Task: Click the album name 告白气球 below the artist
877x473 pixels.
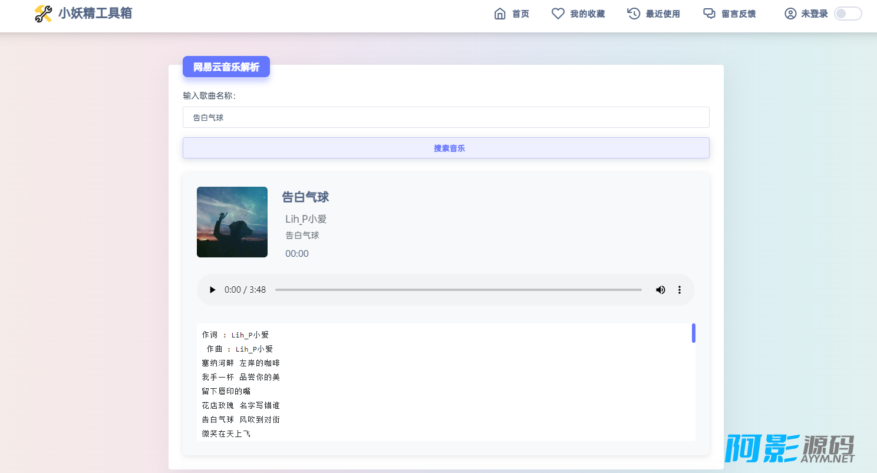Action: click(302, 236)
